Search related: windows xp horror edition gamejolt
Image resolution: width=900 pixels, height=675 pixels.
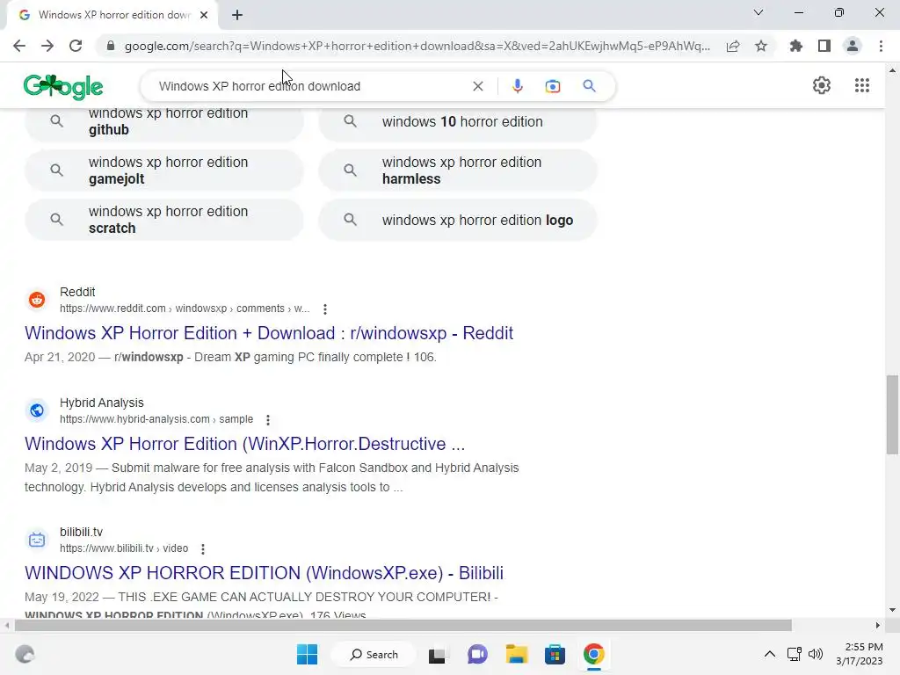(164, 170)
